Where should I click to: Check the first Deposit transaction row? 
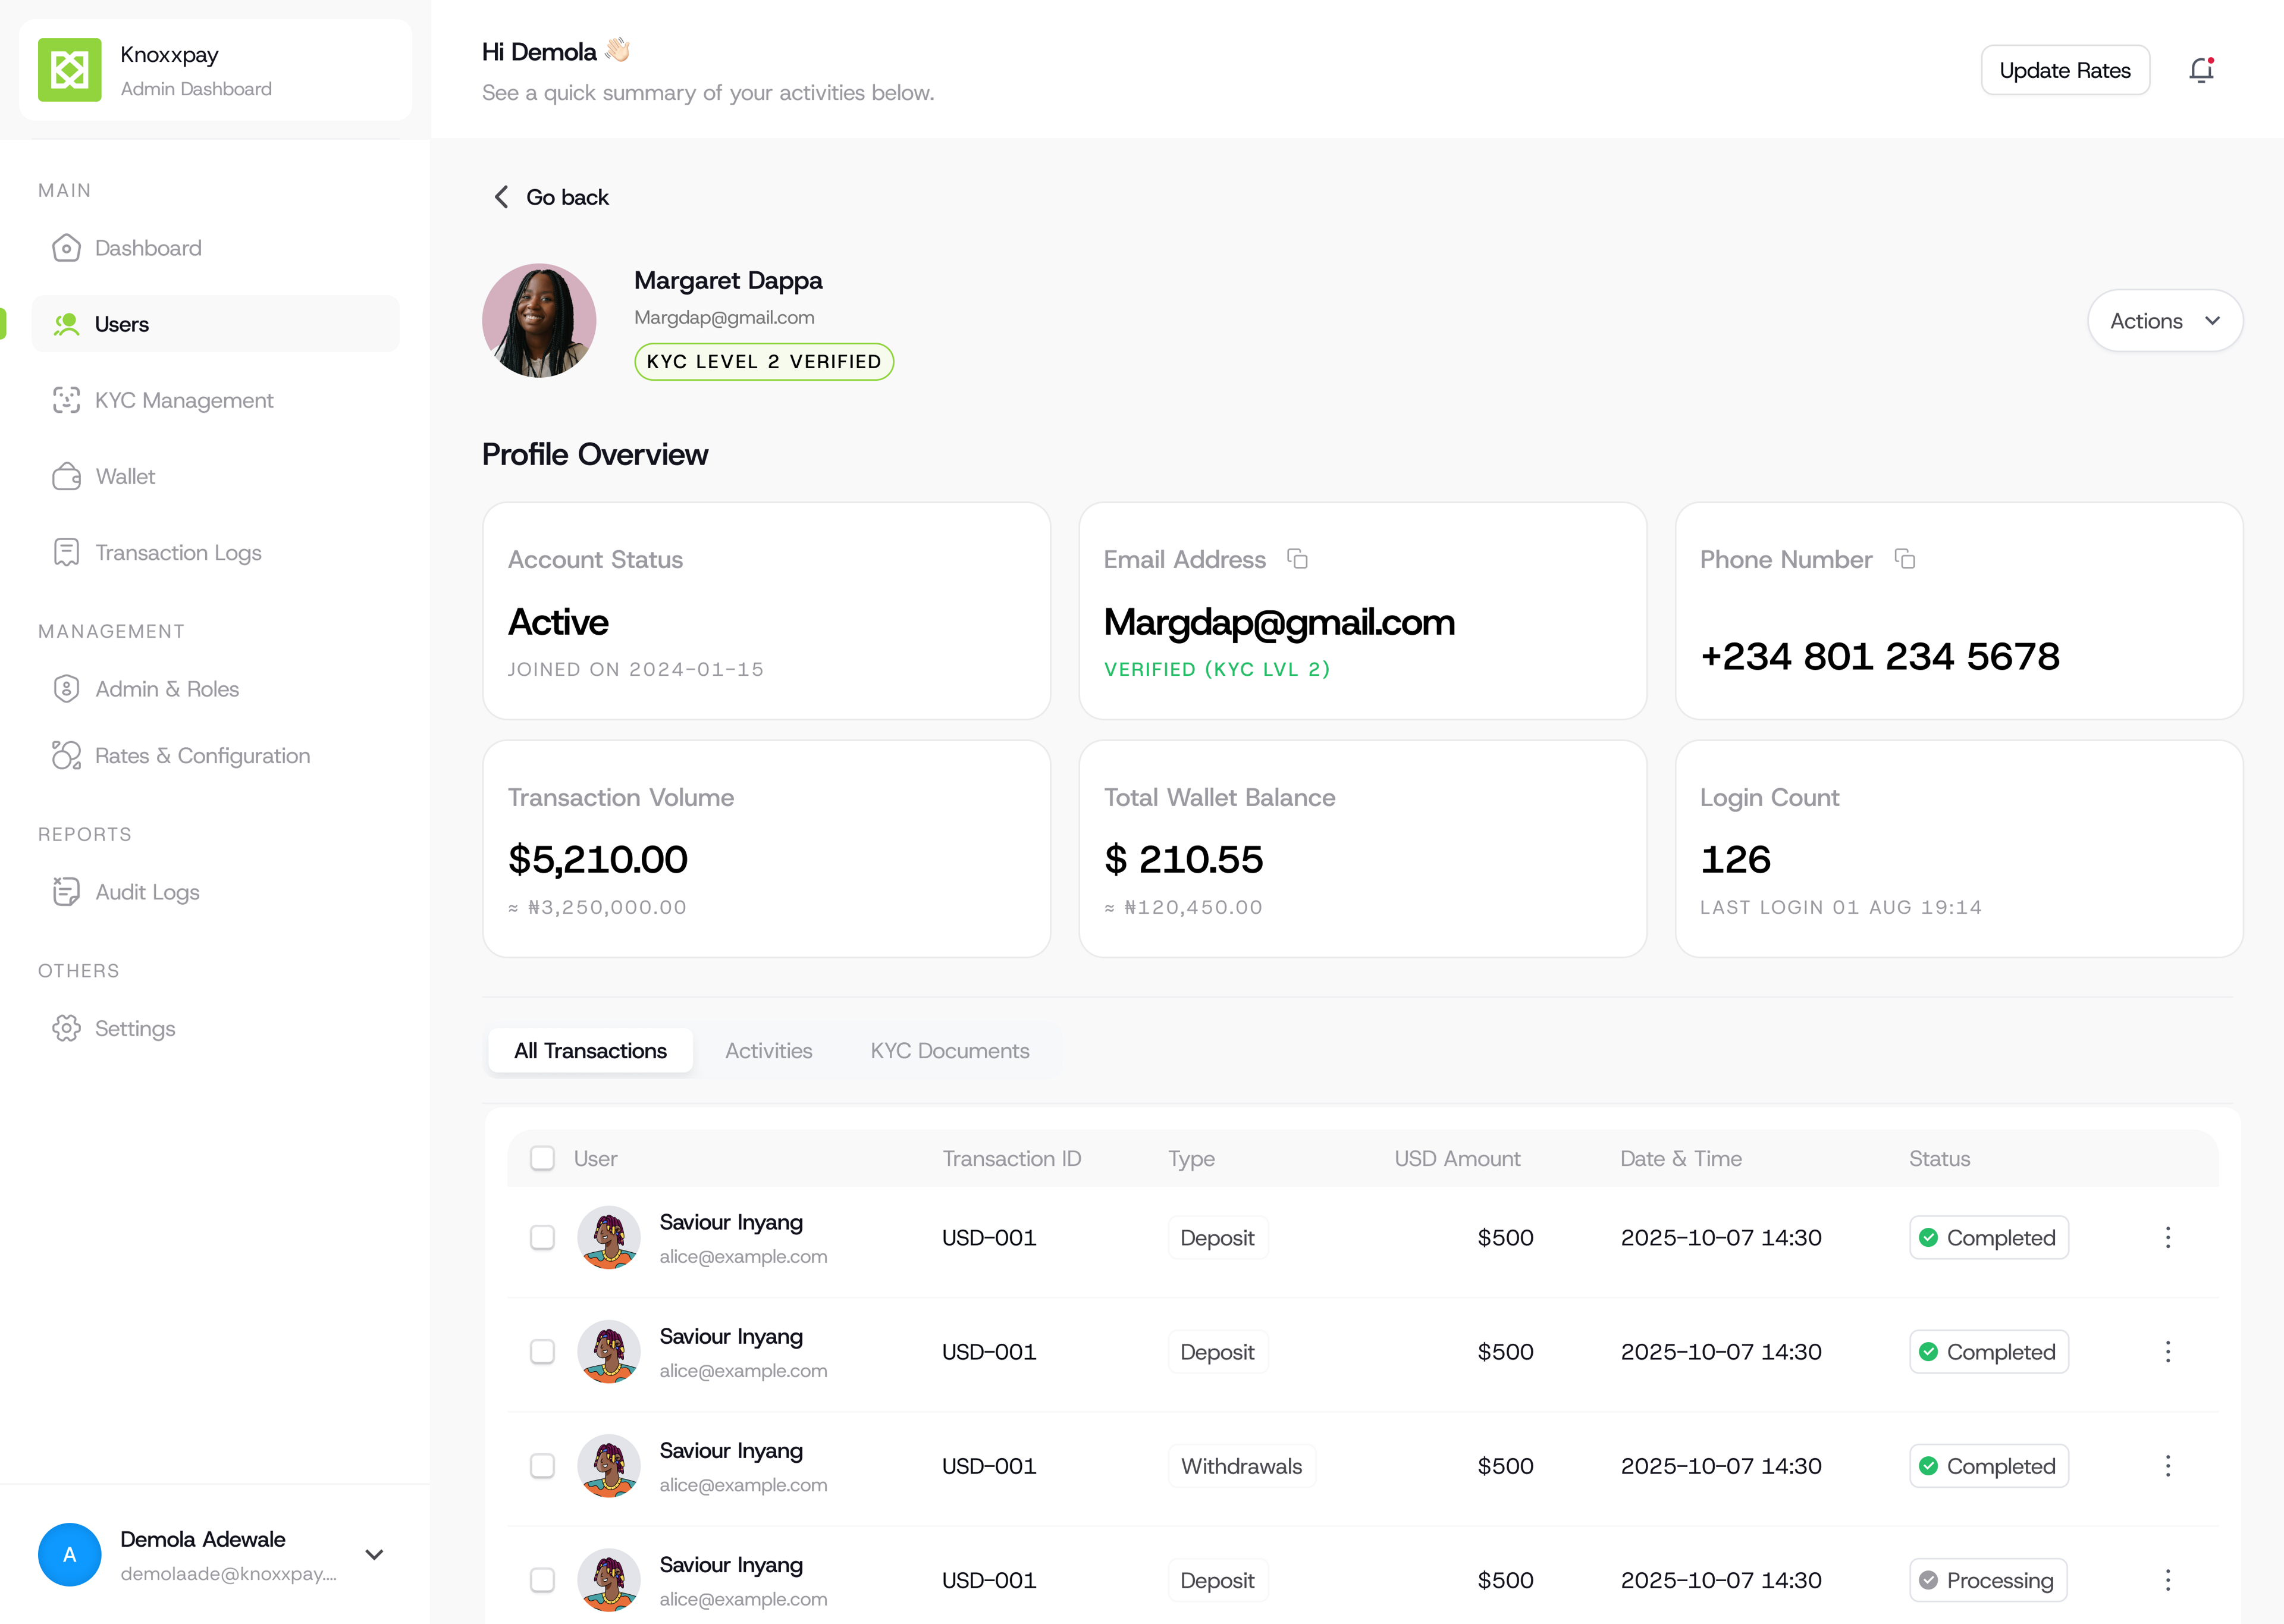[x=542, y=1238]
